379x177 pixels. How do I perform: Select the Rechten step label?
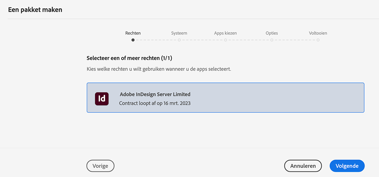coord(133,33)
